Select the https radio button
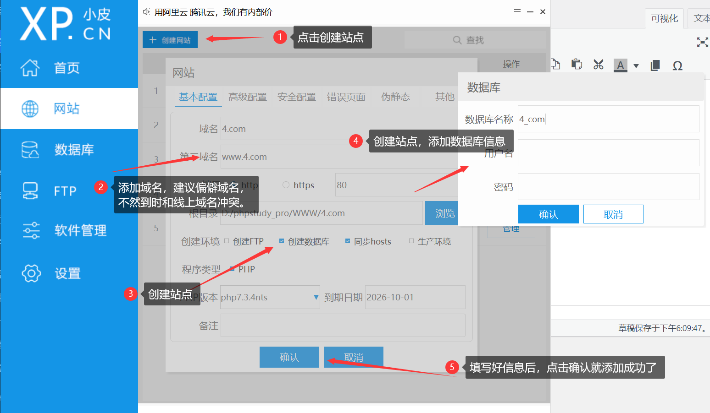 tap(286, 185)
